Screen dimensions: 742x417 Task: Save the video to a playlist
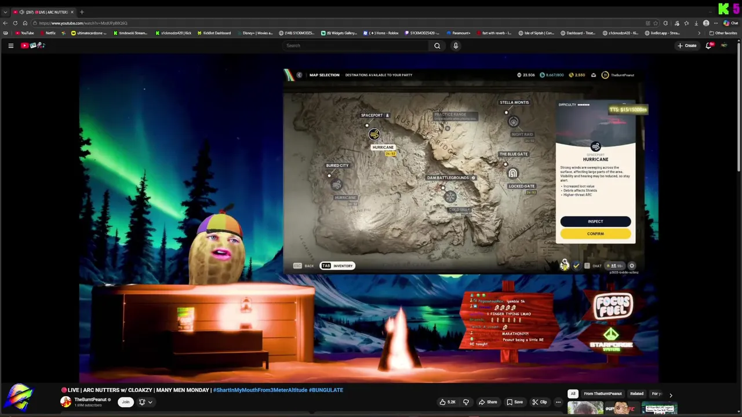tap(515, 402)
